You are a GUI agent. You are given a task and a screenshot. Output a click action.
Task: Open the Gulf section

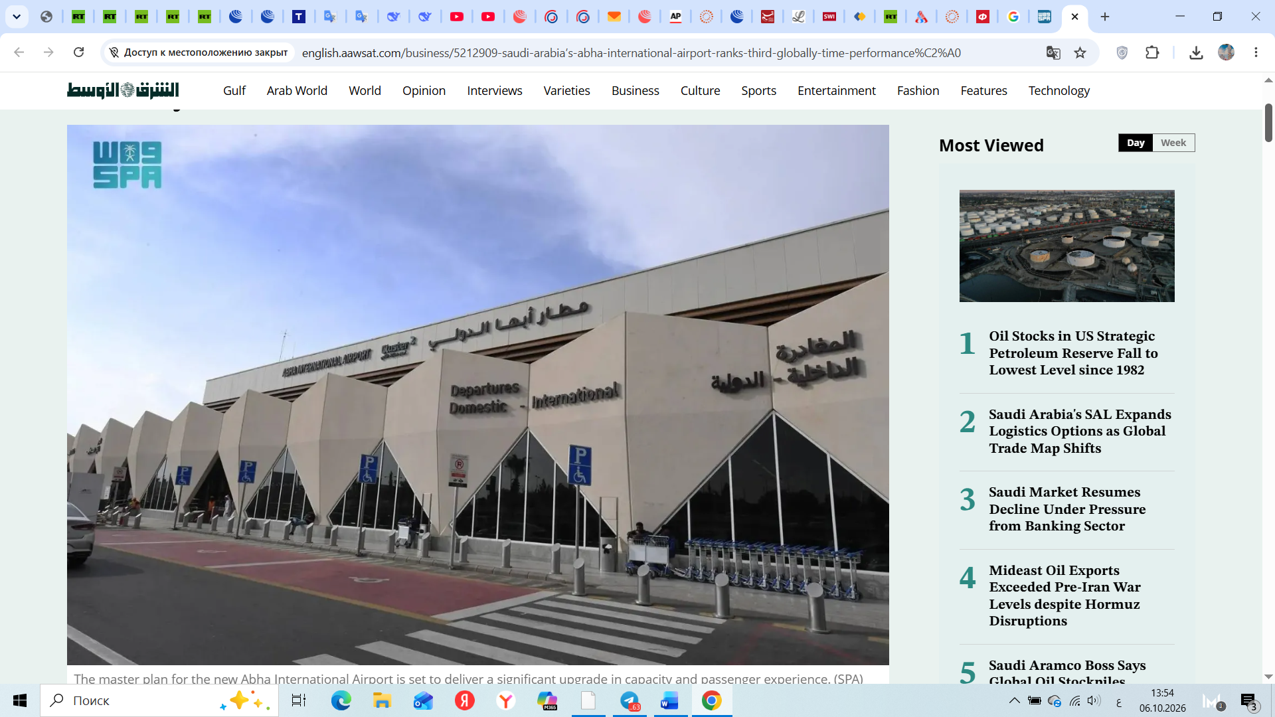[x=234, y=90]
